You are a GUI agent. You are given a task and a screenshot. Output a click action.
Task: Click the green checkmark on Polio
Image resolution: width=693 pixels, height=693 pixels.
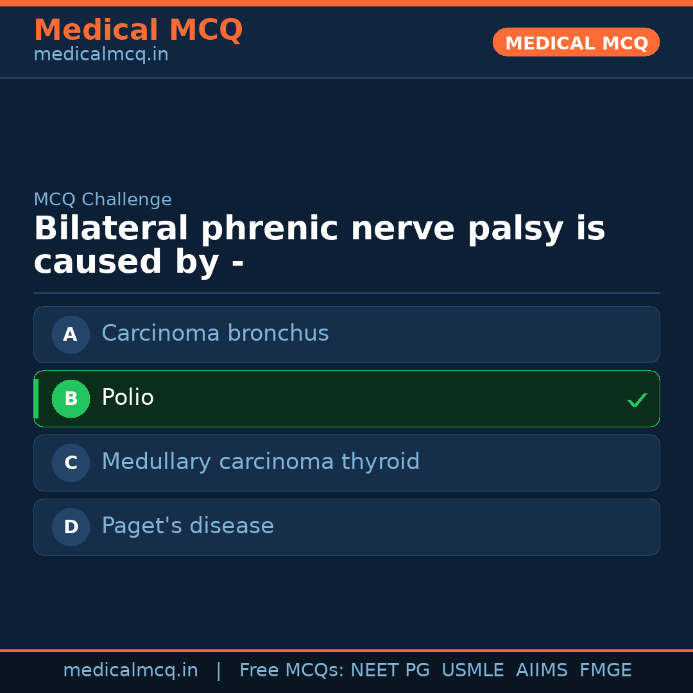click(x=637, y=400)
